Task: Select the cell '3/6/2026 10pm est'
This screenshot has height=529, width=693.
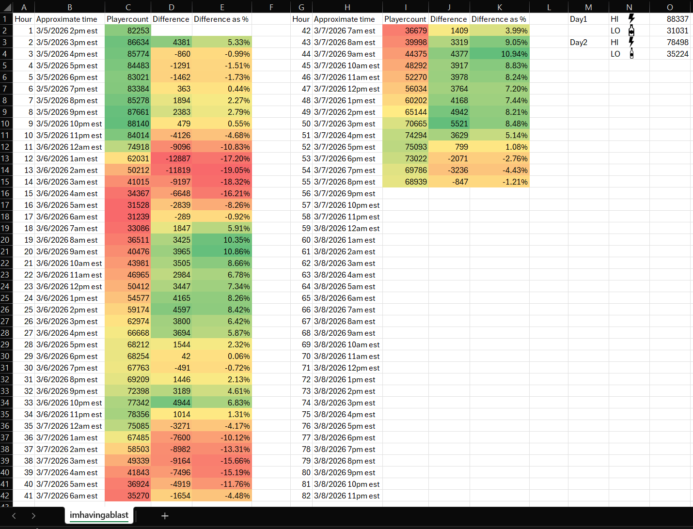Action: point(70,403)
